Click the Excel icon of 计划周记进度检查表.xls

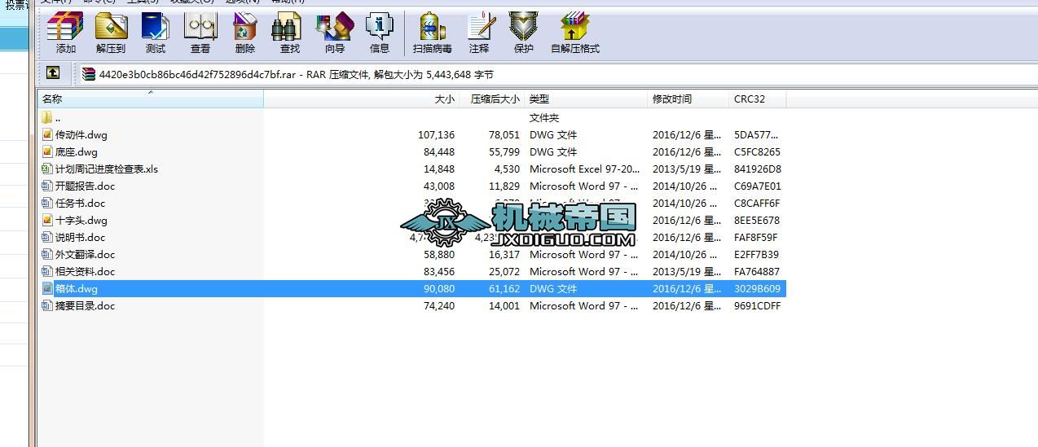47,169
